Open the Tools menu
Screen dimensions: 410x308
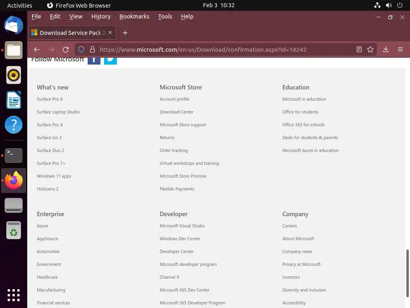point(165,16)
